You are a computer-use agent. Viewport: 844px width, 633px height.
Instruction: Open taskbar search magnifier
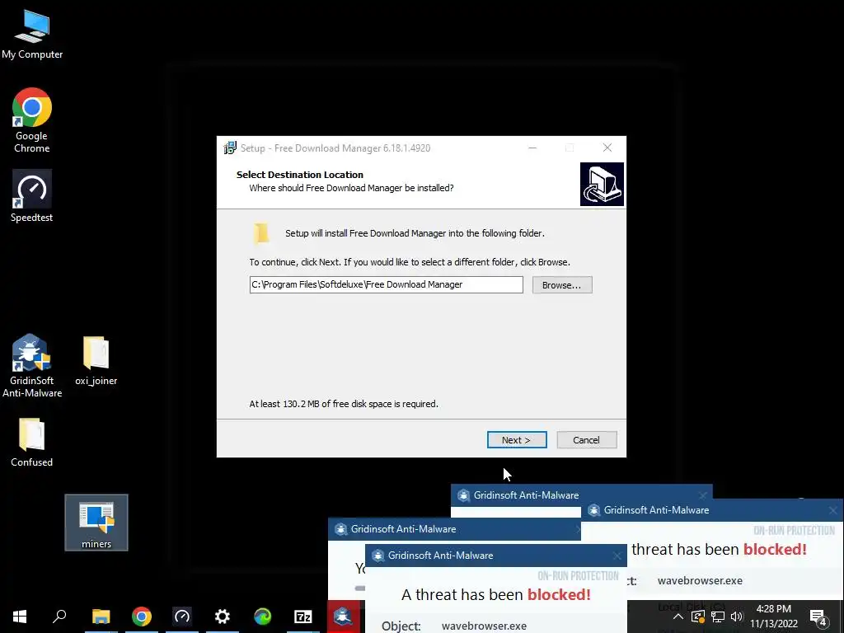(x=59, y=617)
